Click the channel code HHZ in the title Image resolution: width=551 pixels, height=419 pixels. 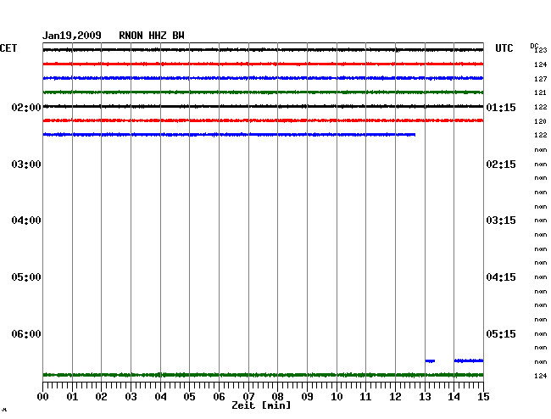click(x=158, y=36)
